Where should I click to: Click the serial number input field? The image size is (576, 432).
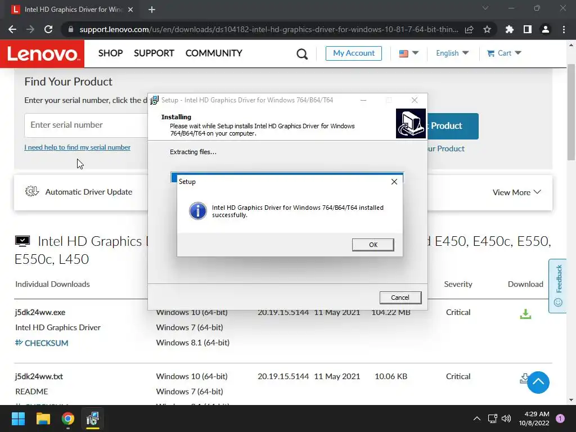[x=86, y=125]
